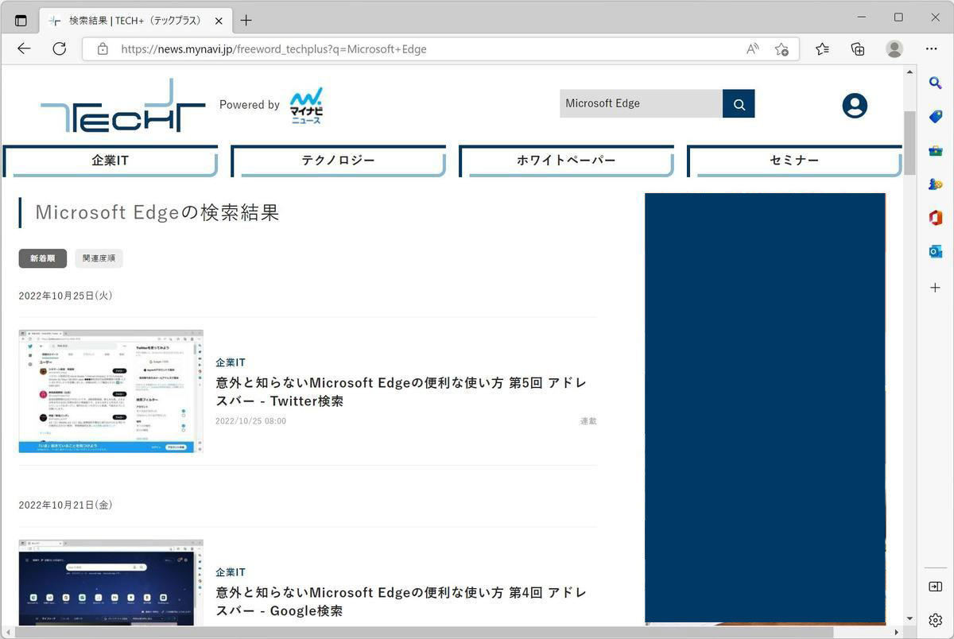Open the セミナー navigation menu

794,161
